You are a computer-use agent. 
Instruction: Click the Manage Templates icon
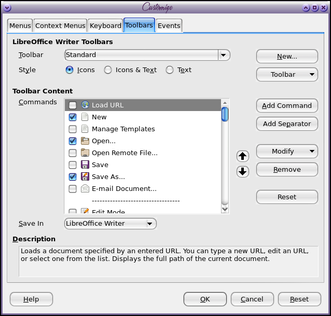tap(85, 129)
